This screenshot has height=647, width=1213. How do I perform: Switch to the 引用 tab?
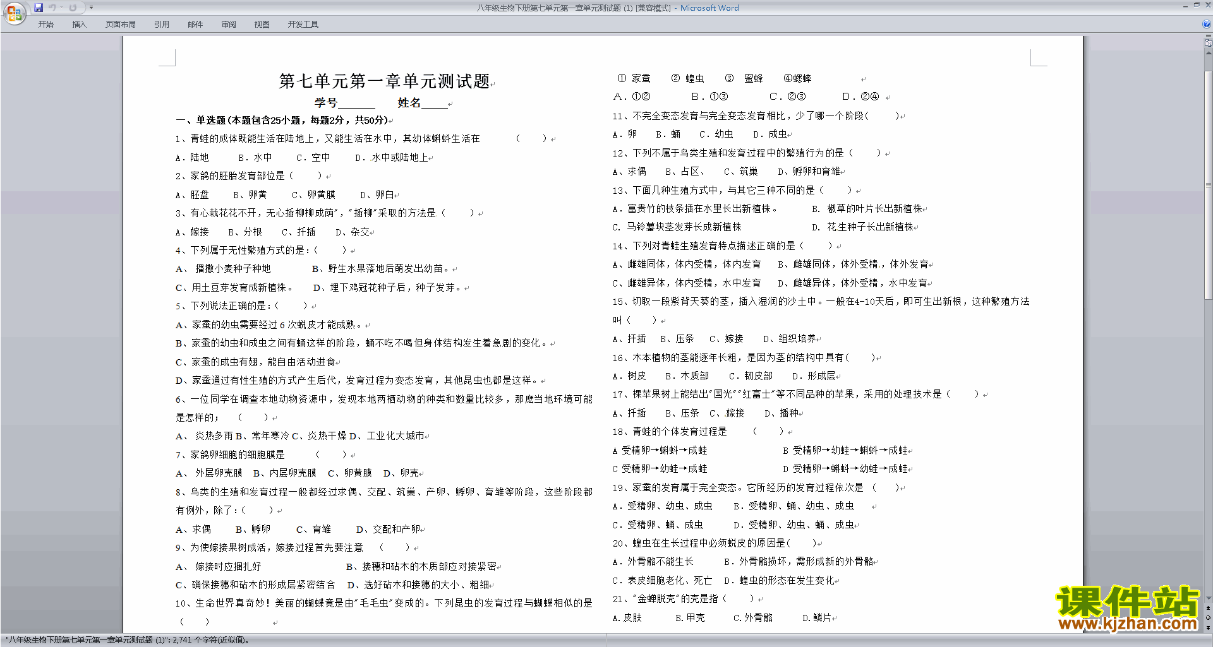[162, 25]
